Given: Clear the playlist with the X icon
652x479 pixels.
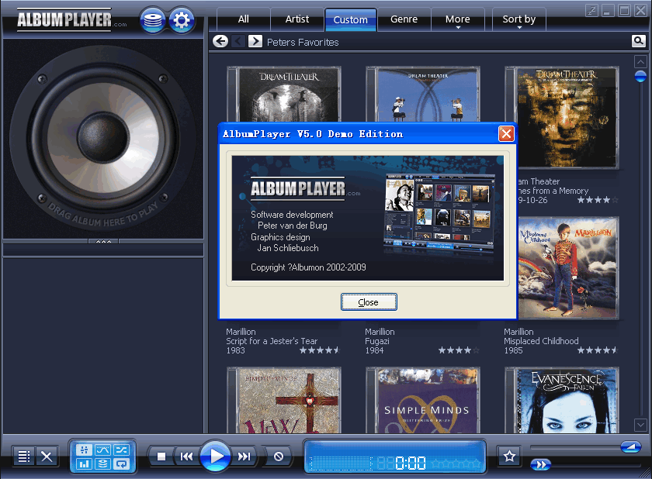Looking at the screenshot, I should (46, 457).
